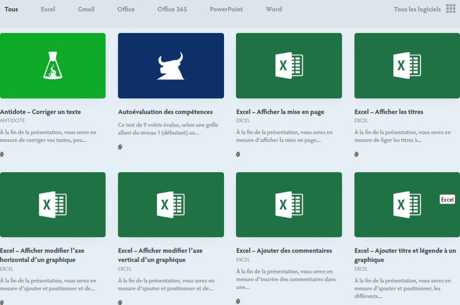Open Excel – Ajouter des commentaires title link
The height and width of the screenshot is (305, 460).
(284, 251)
